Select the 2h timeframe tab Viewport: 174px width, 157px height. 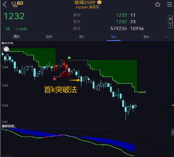81,37
